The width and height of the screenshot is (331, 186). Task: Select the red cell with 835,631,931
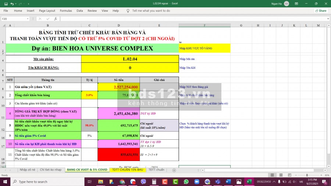(x=119, y=155)
